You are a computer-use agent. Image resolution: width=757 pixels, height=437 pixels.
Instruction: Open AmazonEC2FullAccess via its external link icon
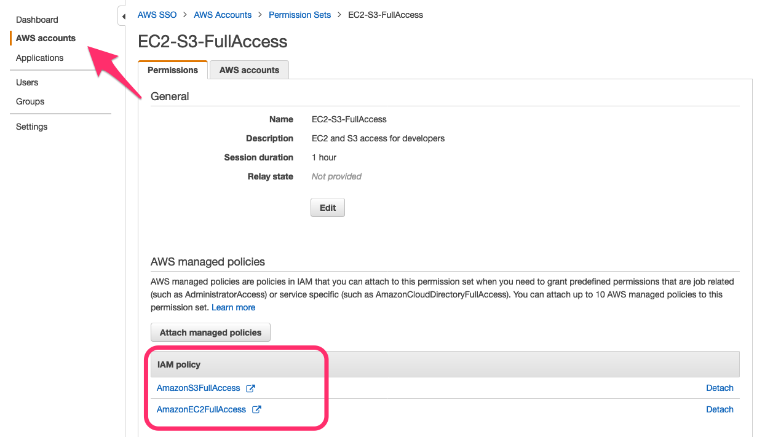coord(257,409)
